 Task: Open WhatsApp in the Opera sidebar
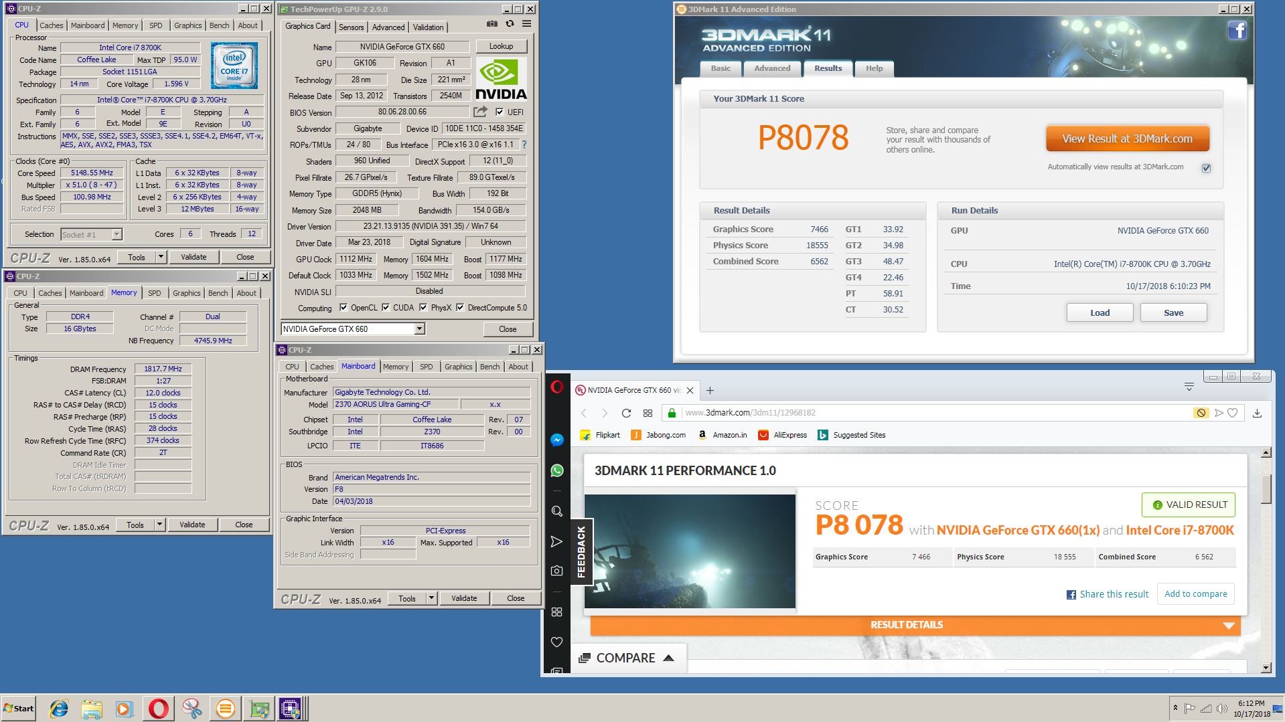tap(556, 470)
